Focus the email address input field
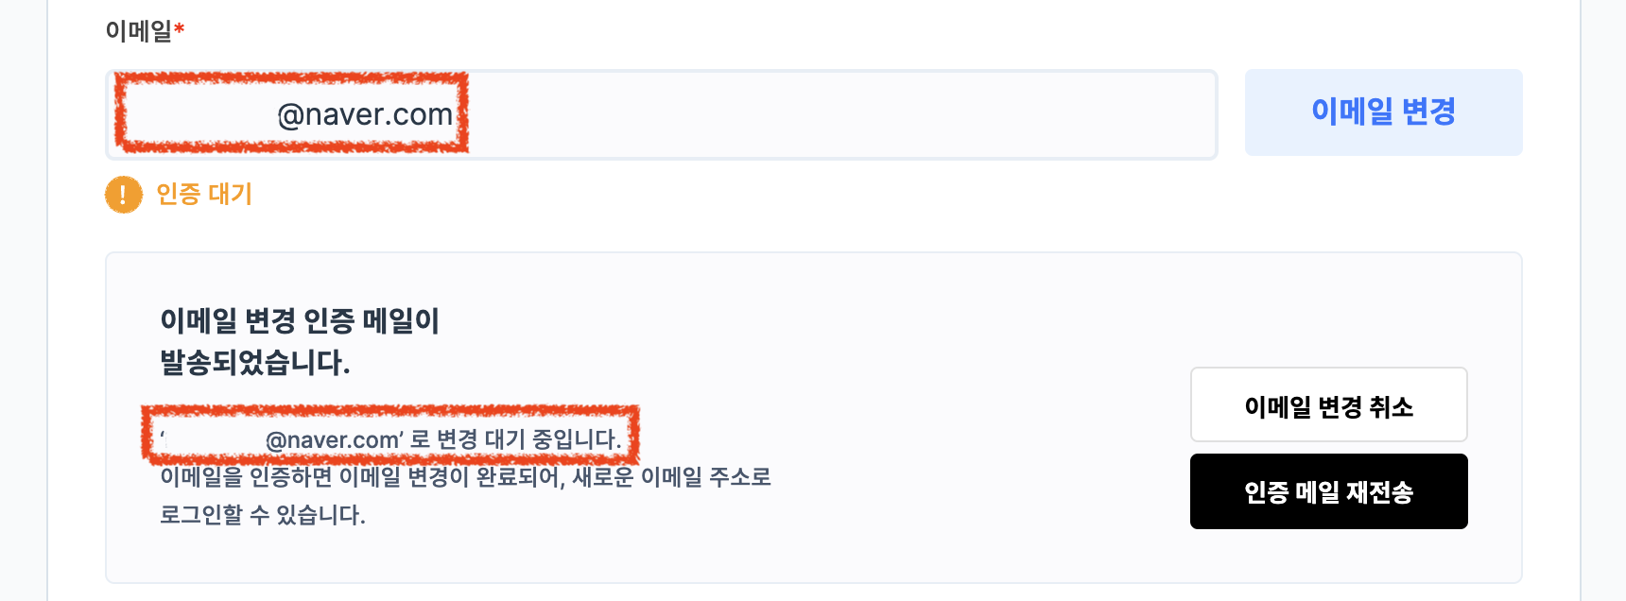 661,114
